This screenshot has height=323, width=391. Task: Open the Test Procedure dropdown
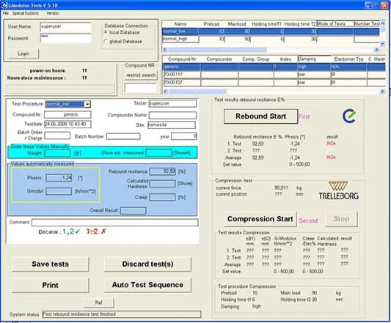click(x=87, y=104)
